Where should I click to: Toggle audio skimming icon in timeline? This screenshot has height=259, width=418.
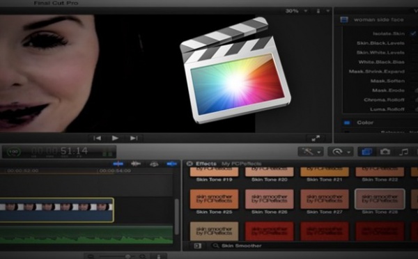pyautogui.click(x=136, y=164)
